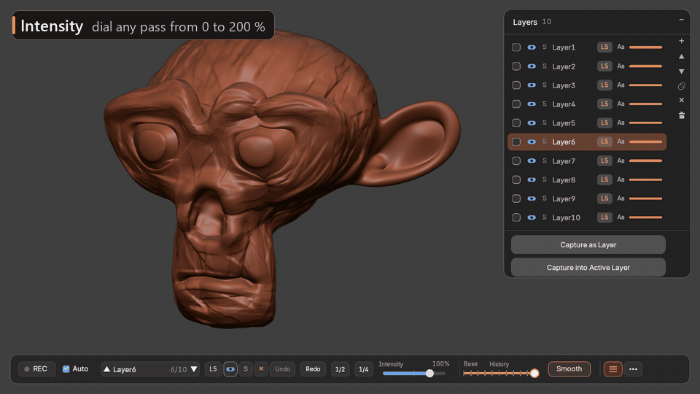Viewport: 700px width, 394px height.
Task: Select Layer4 row by name
Action: [564, 104]
